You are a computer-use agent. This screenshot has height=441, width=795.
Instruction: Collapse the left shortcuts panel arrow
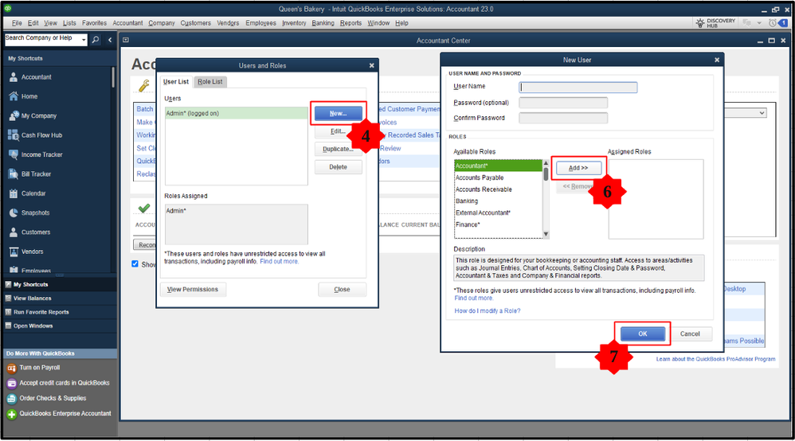(x=110, y=40)
